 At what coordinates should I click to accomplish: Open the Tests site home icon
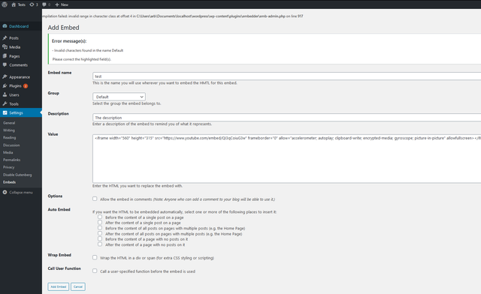click(x=14, y=4)
